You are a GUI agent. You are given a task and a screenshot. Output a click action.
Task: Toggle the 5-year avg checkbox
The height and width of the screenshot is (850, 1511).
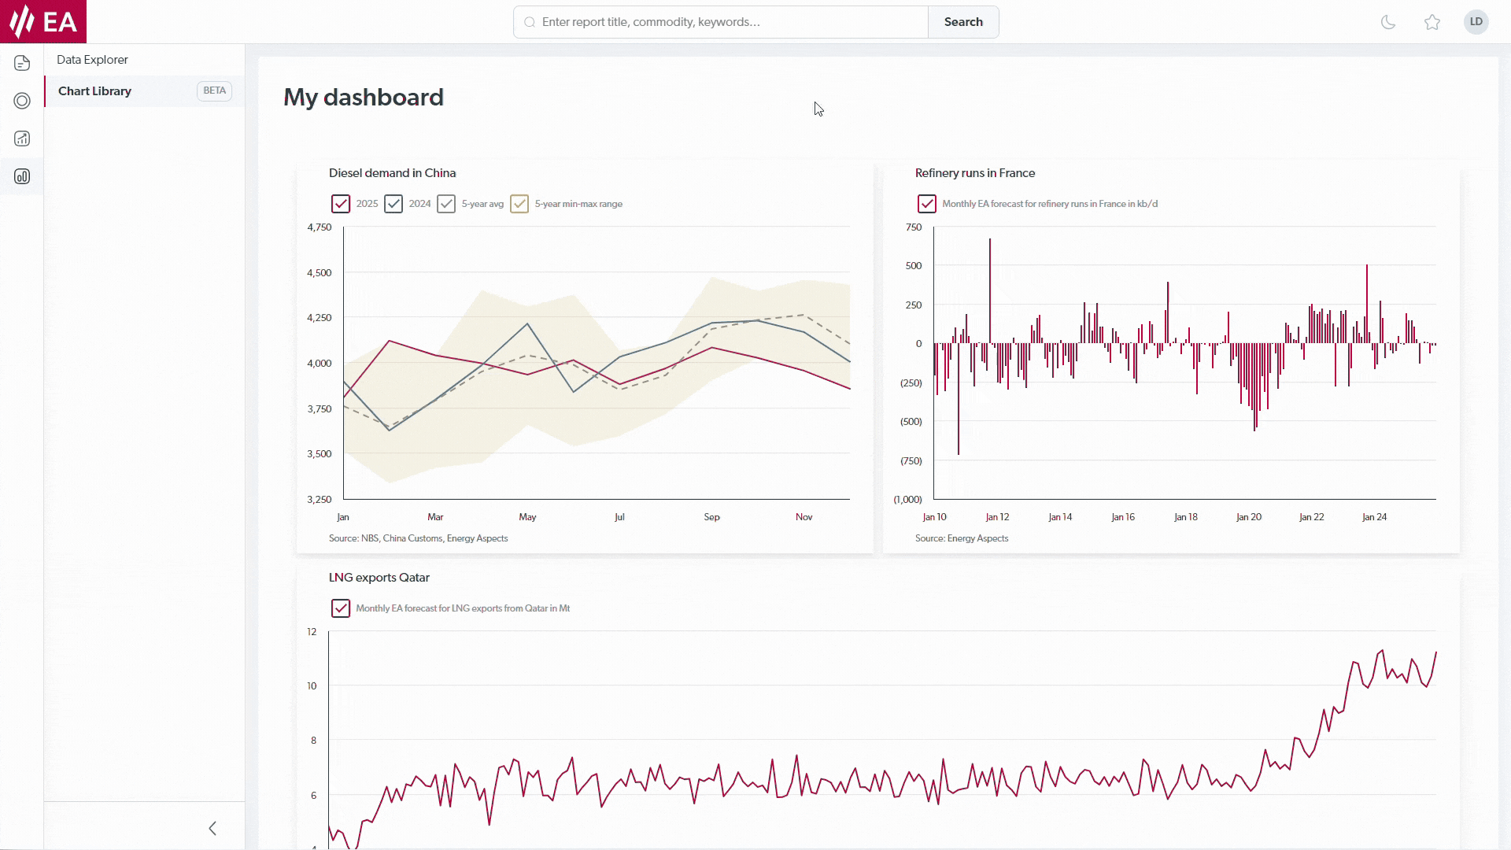(x=446, y=204)
